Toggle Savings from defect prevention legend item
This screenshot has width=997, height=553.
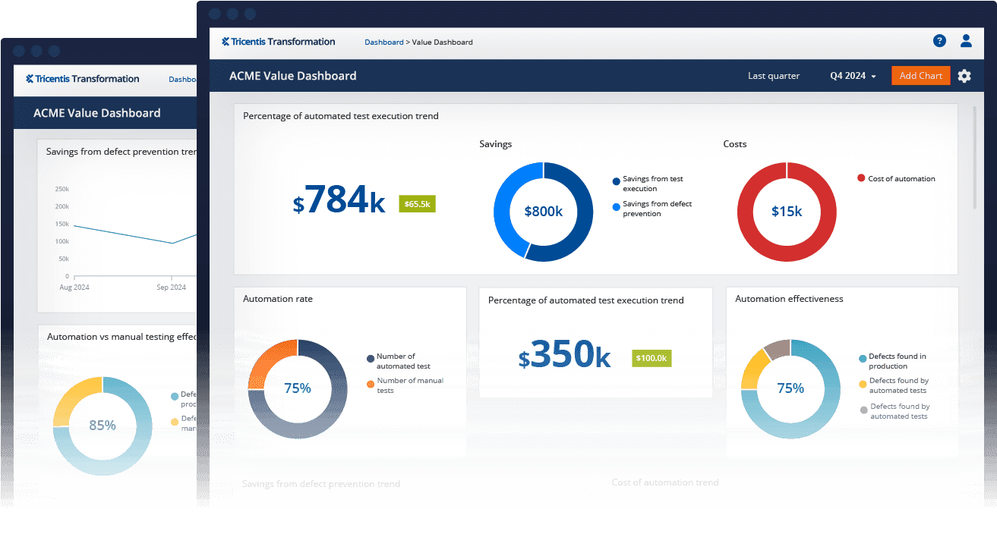click(x=656, y=209)
